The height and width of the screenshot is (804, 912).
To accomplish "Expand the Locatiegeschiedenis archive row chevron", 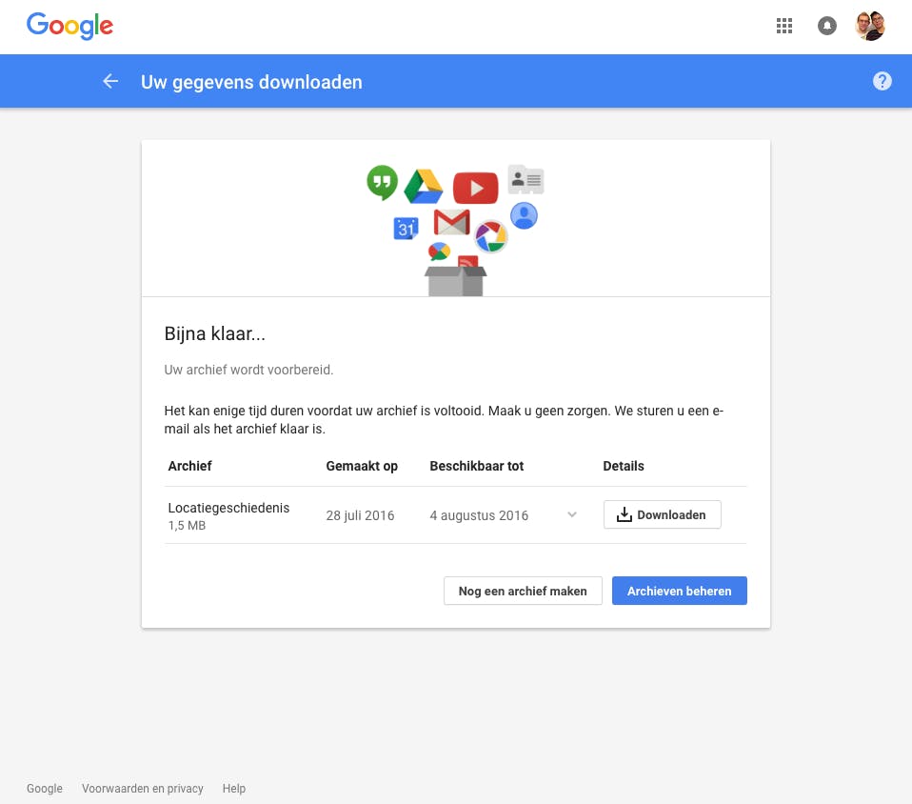I will pyautogui.click(x=572, y=514).
